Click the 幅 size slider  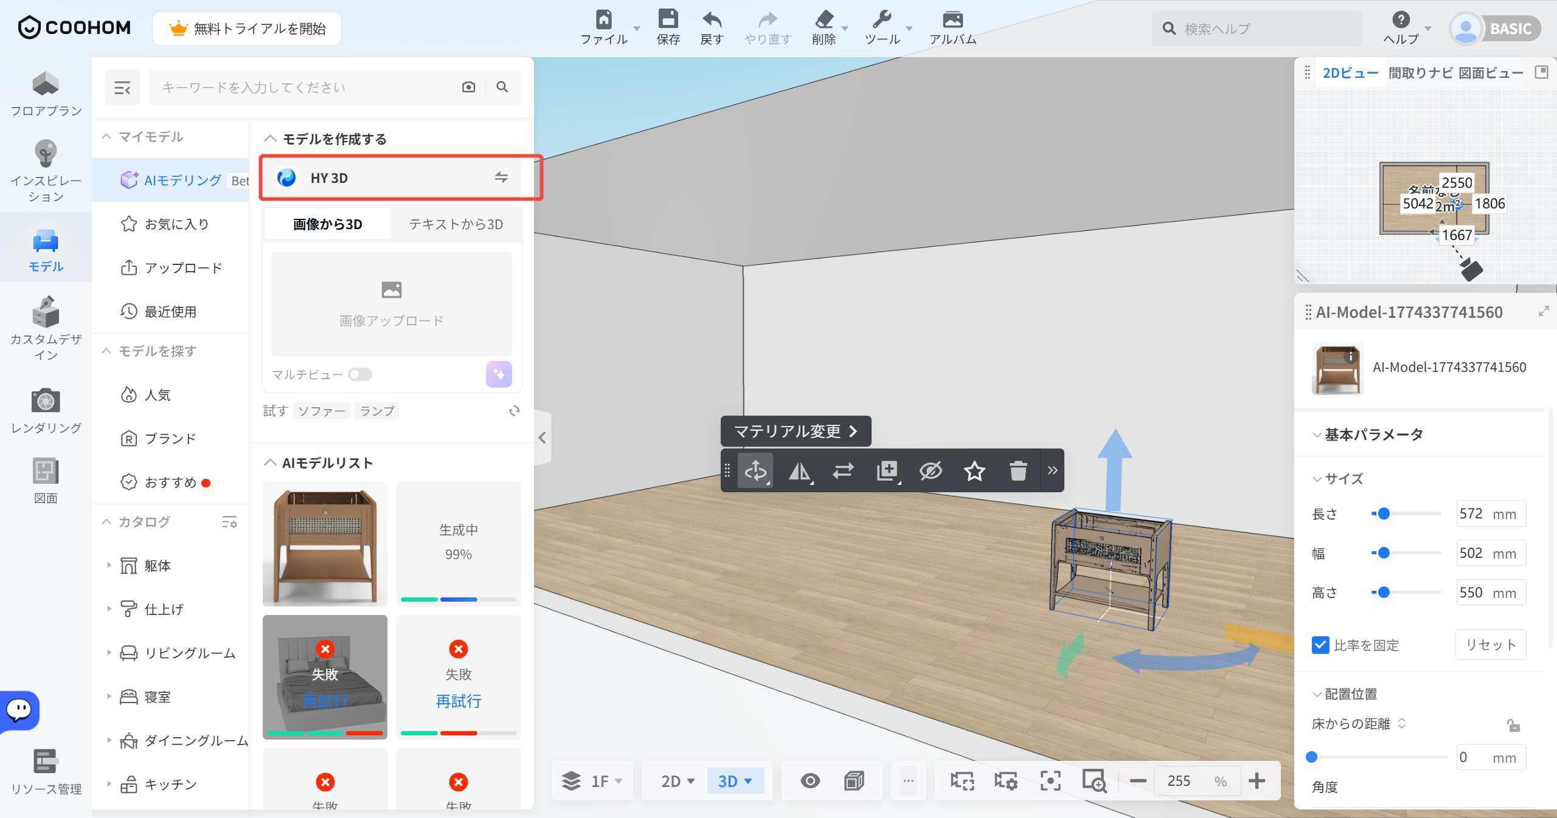click(x=1406, y=553)
